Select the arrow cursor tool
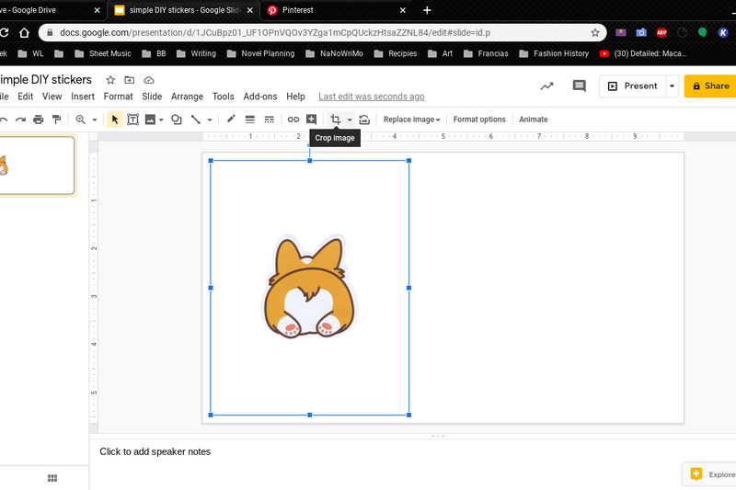This screenshot has width=736, height=490. (114, 120)
